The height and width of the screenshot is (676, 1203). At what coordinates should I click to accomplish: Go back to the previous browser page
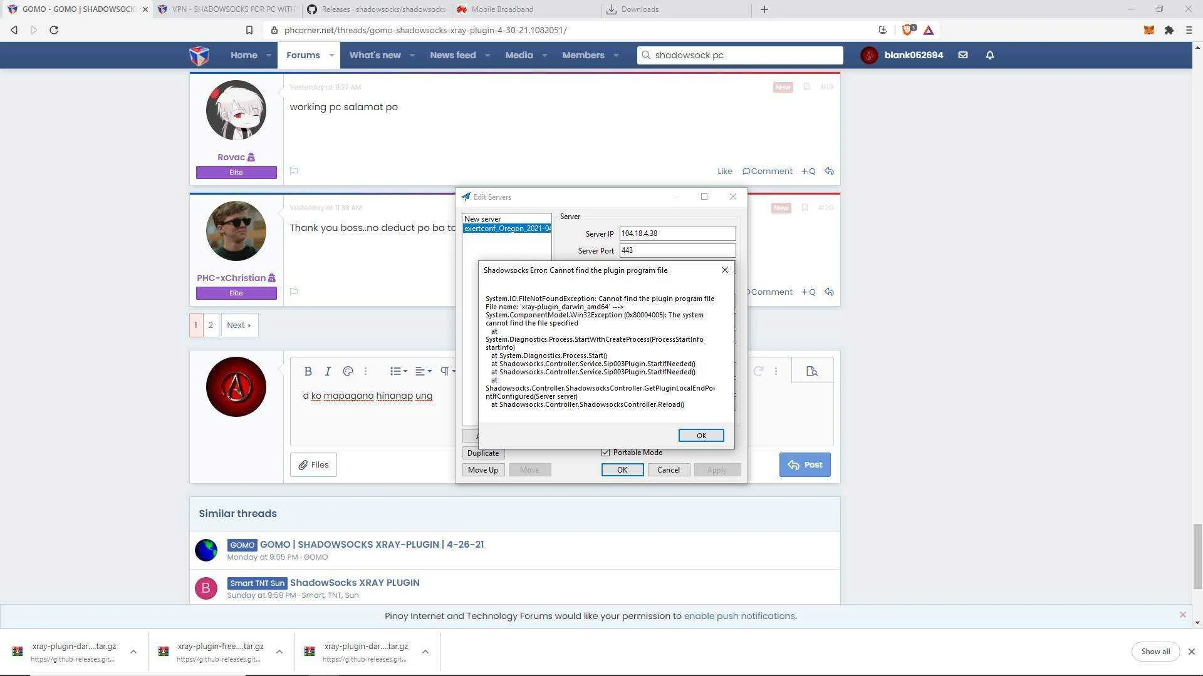pos(14,30)
